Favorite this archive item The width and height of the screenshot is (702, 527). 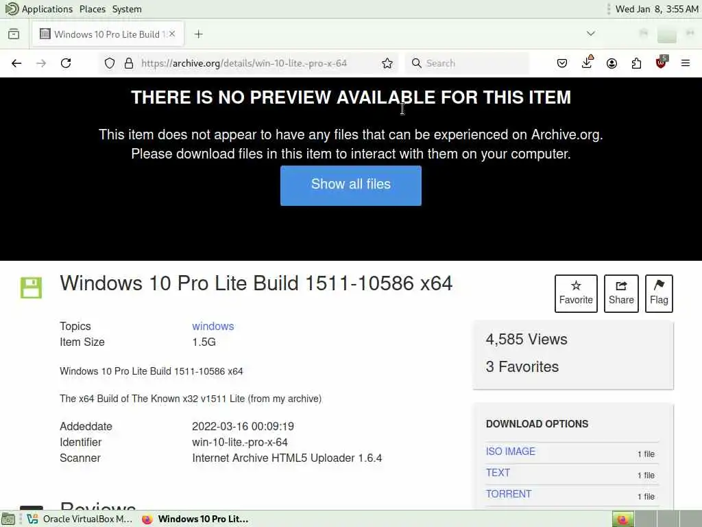[x=576, y=294]
